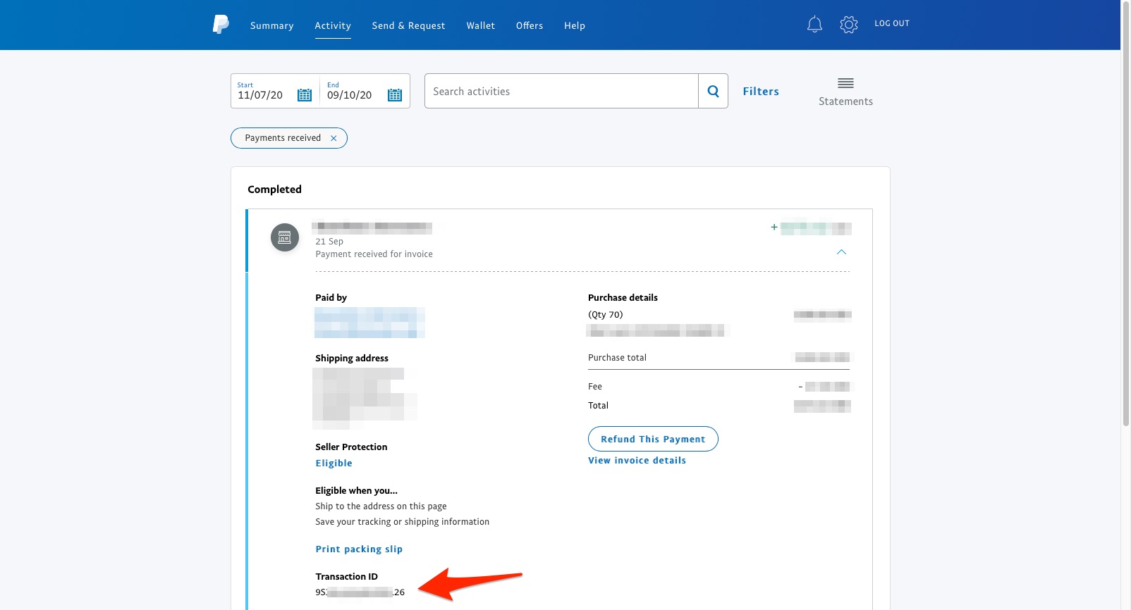This screenshot has width=1131, height=610.
Task: Click the search magnifier button
Action: (x=713, y=91)
